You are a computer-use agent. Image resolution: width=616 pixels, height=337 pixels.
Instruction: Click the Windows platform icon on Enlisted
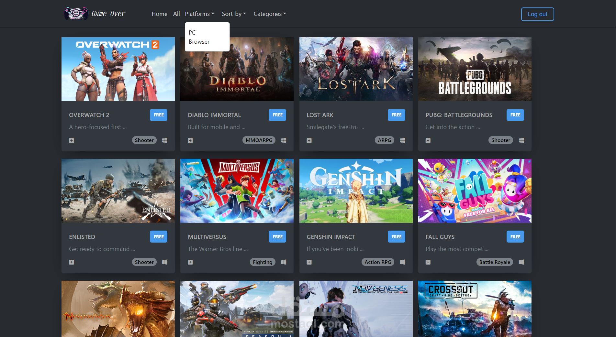pyautogui.click(x=165, y=262)
